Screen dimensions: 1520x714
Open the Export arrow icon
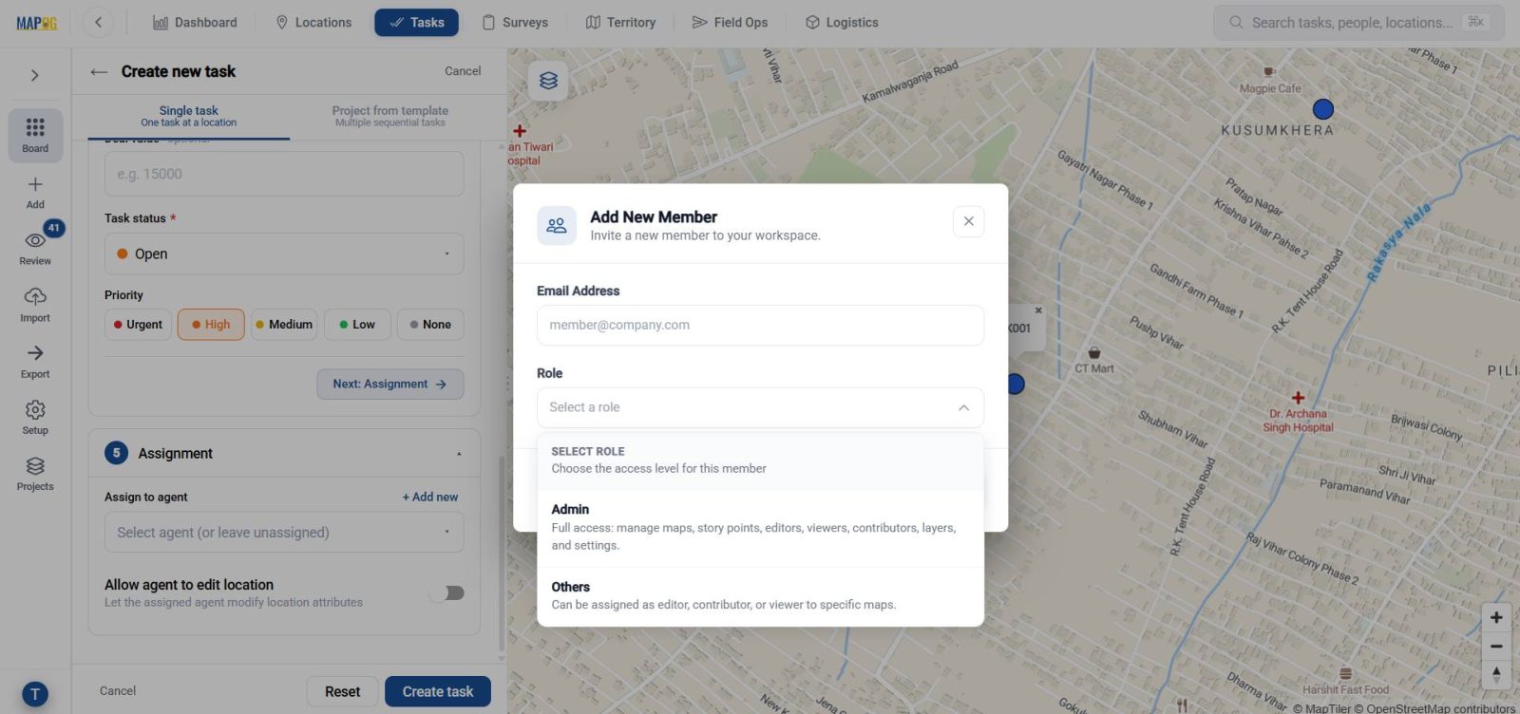pos(35,361)
